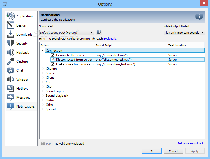Click the OK button
The image size is (210, 159).
[x=152, y=151]
